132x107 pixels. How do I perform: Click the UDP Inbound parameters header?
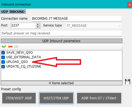[62, 41]
